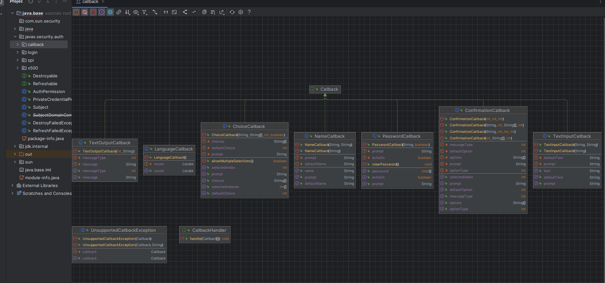
Task: Select the ConfirmationCallback class header in diagram
Action: (487, 110)
